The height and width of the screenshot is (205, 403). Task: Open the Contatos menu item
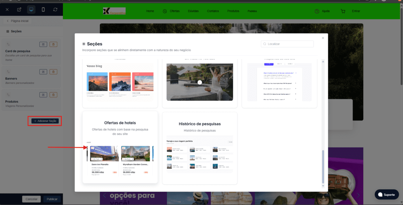(x=213, y=11)
